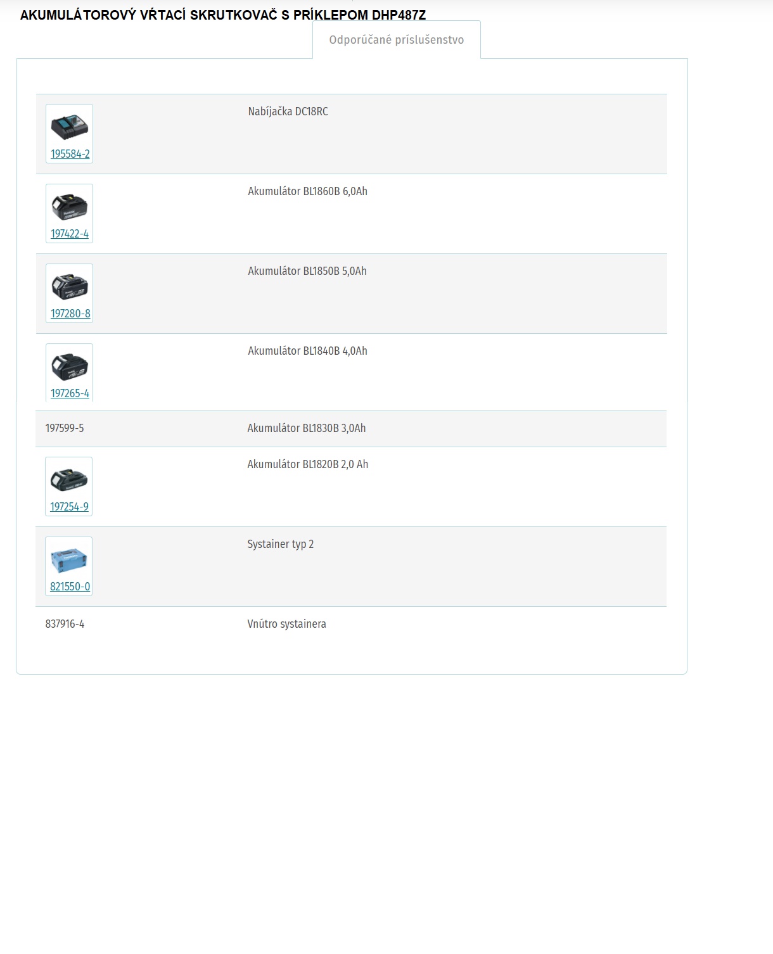
Task: Select the text Akumulátor BL1860B 6,0Ah
Action: pos(308,191)
